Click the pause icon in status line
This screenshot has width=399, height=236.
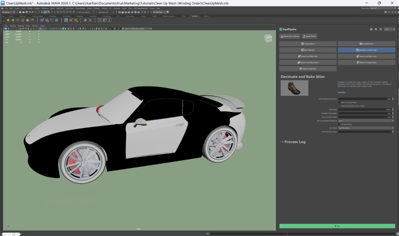click(145, 12)
